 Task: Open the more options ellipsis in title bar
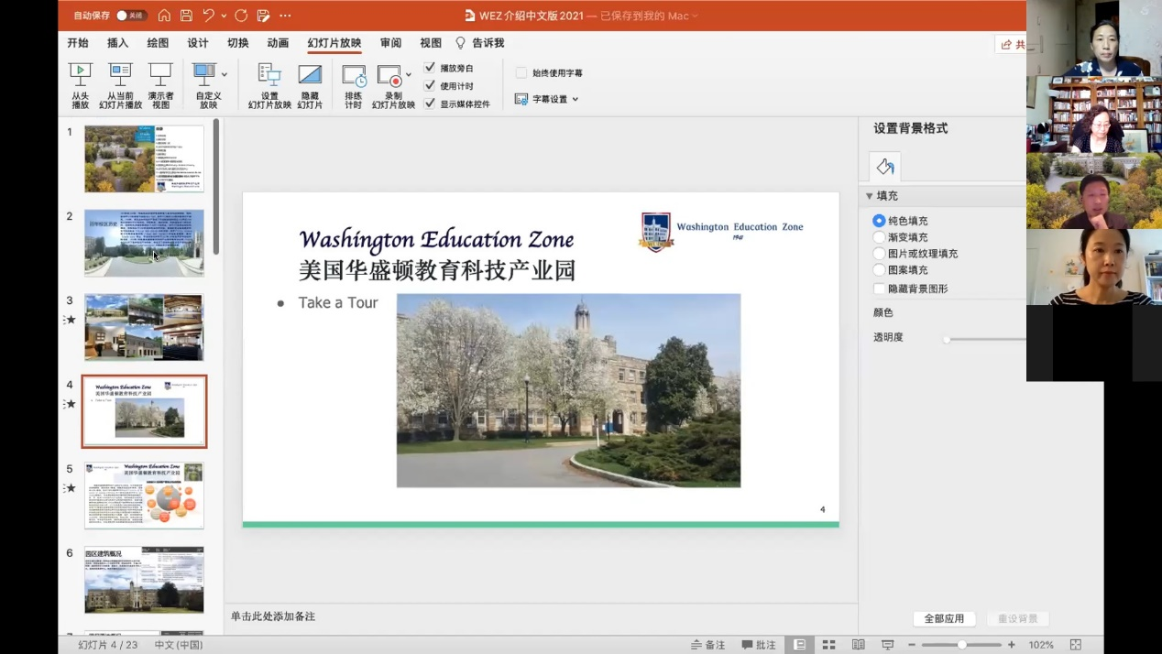click(285, 16)
